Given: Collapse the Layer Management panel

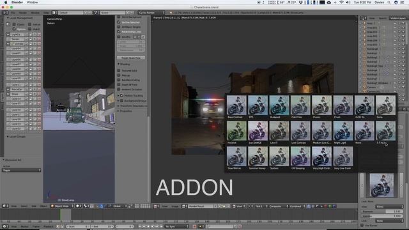Looking at the screenshot, I should point(8,18).
